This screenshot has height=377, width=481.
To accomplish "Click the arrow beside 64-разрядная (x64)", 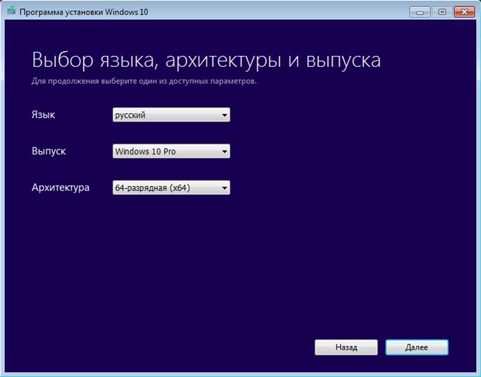I will [223, 187].
